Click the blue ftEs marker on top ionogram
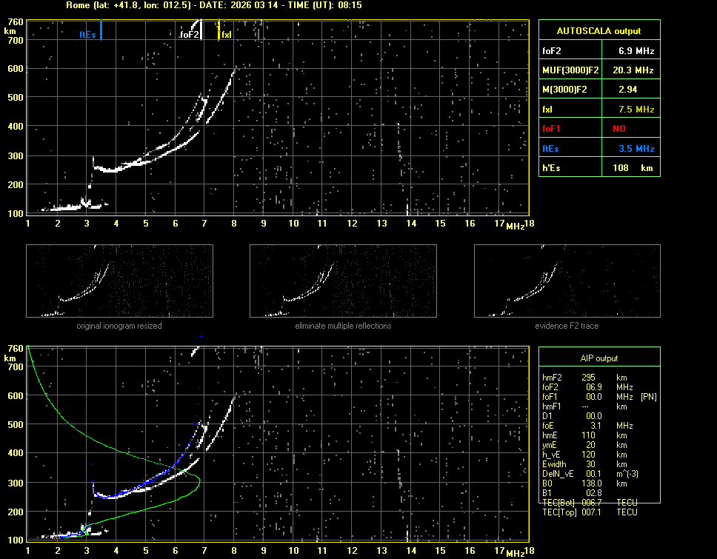The image size is (717, 559). coord(101,30)
